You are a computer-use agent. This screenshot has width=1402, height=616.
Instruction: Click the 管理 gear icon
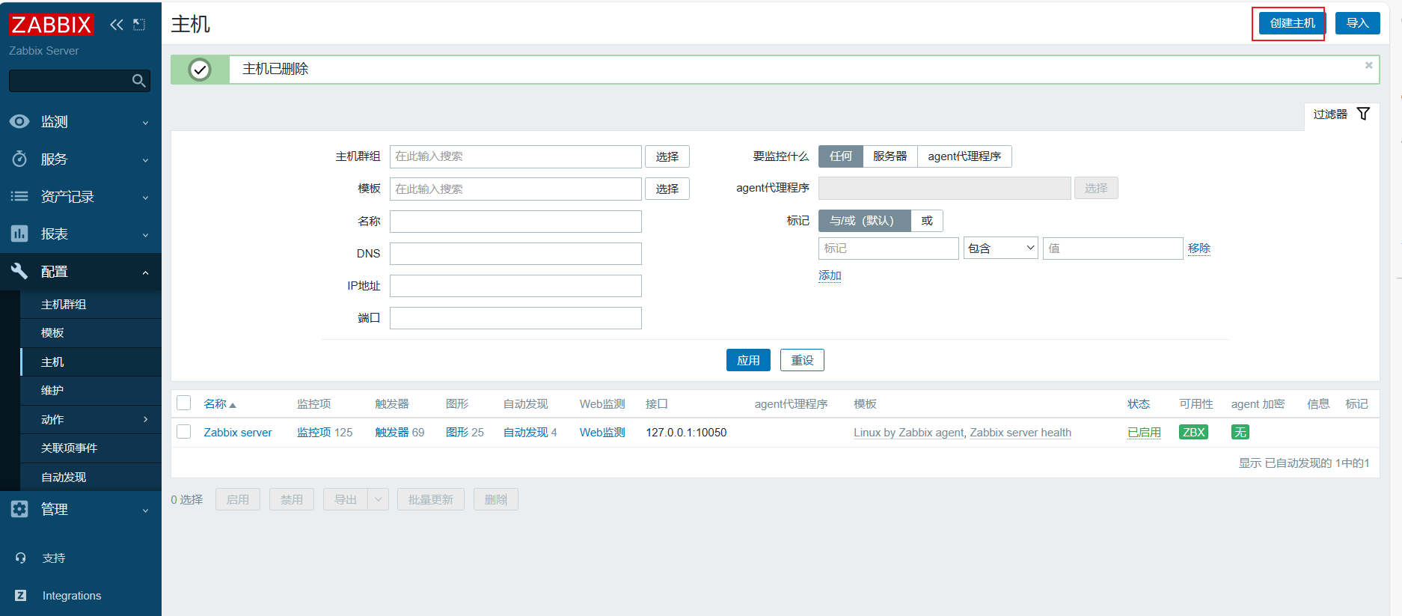pyautogui.click(x=19, y=509)
